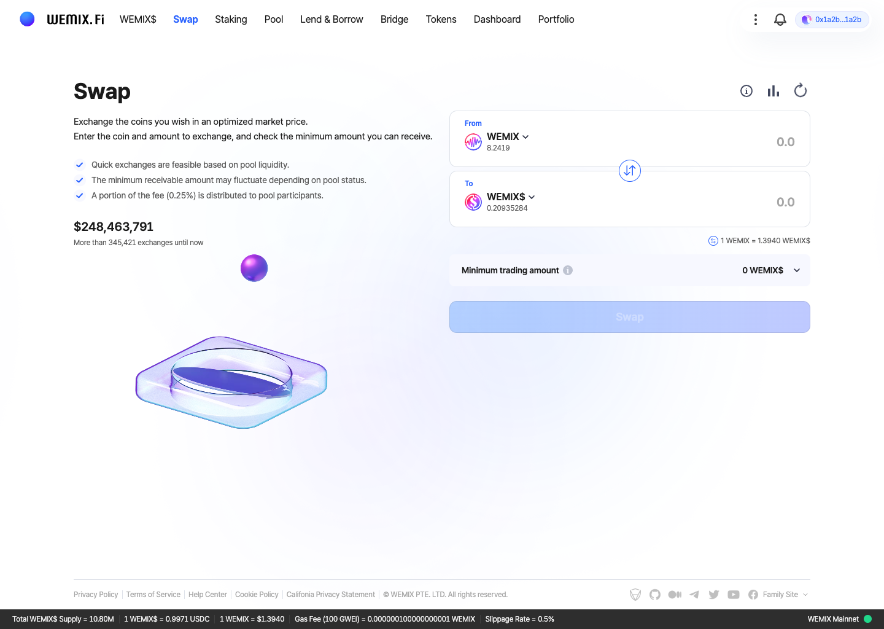Click the To amount input field

[786, 202]
